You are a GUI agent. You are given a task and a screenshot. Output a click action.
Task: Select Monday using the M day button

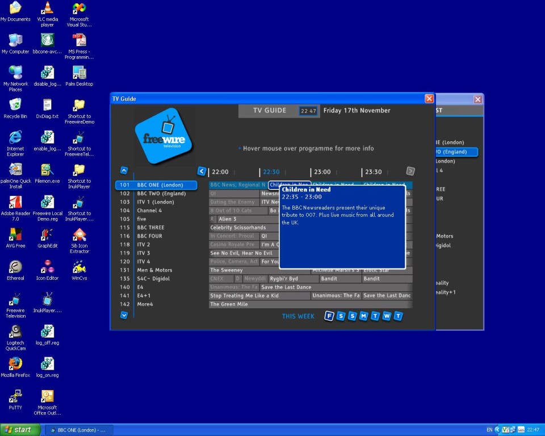pos(363,316)
